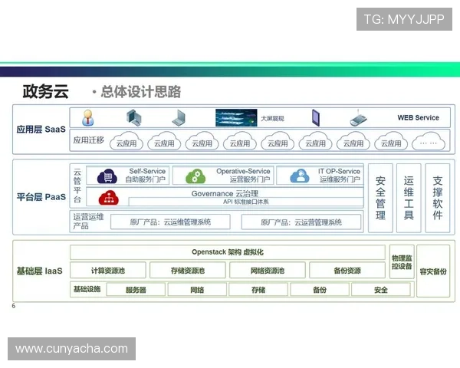The width and height of the screenshot is (460, 368).
Task: Select the 物理监控设备 box
Action: (402, 261)
